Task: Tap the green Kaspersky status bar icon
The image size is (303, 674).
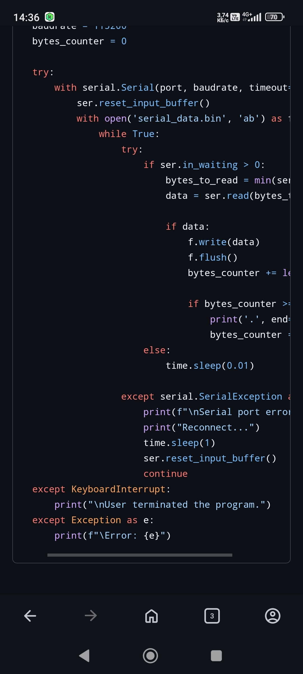Action: (x=50, y=17)
